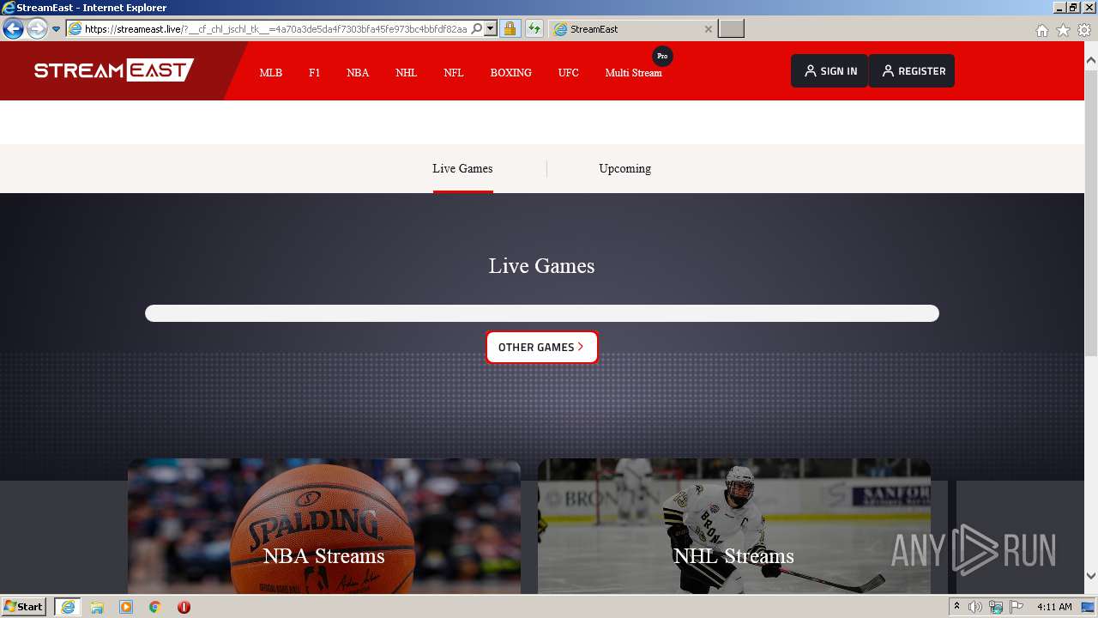Open the media player taskbar icon
Screen dimensions: 1098x618
click(126, 607)
